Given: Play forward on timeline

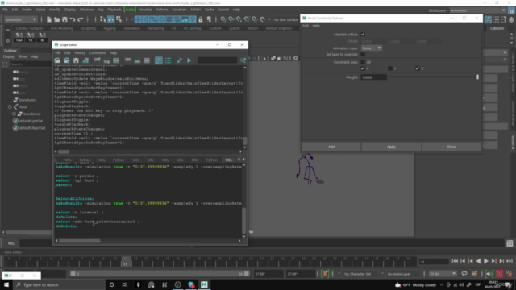Looking at the screenshot, I should [x=486, y=261].
